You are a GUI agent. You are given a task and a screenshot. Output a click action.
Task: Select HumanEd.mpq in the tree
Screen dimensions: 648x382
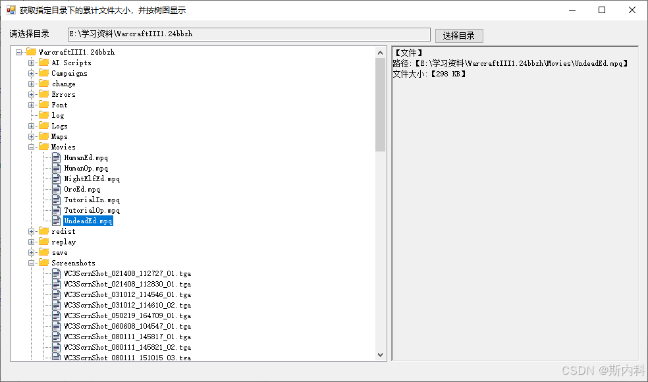[86, 157]
